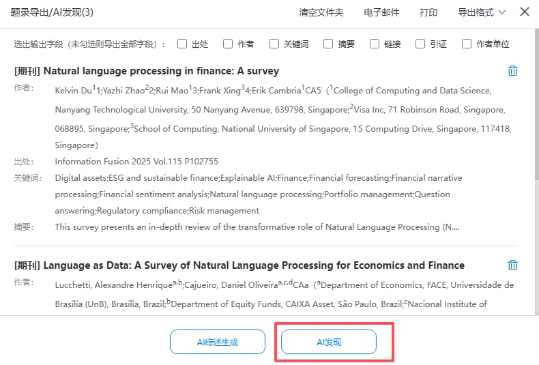Delete the first article with trash icon
This screenshot has height=365, width=539.
(x=512, y=70)
